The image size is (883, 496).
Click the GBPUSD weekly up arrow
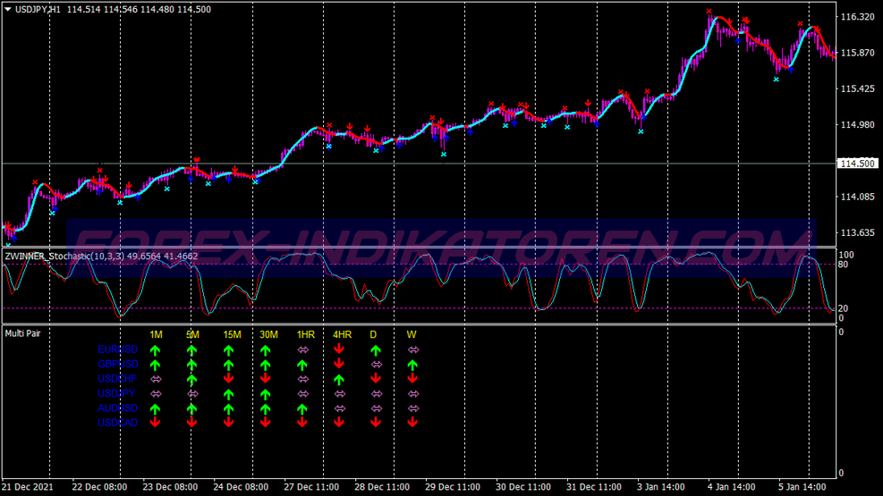[412, 365]
